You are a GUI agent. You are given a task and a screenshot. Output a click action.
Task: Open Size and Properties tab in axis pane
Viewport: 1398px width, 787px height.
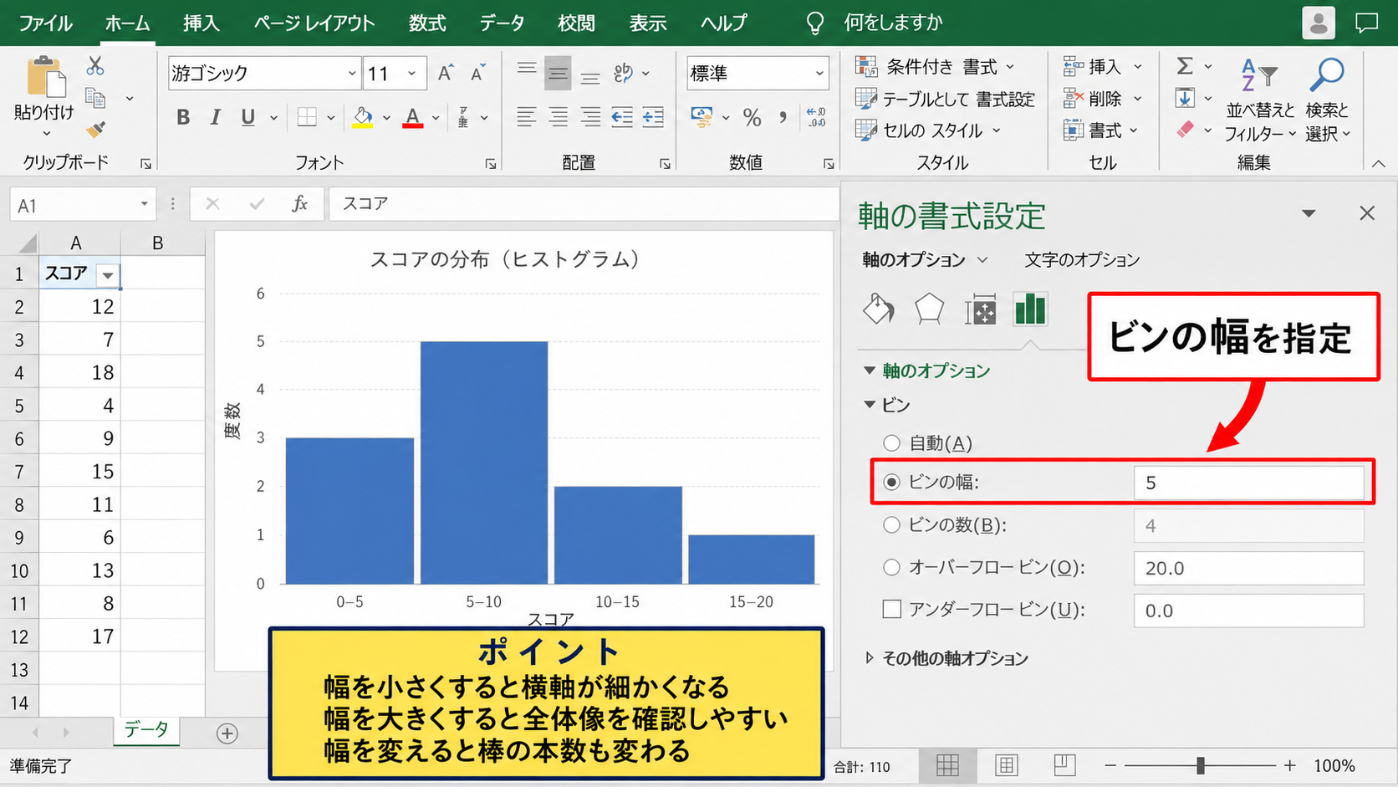[x=980, y=309]
